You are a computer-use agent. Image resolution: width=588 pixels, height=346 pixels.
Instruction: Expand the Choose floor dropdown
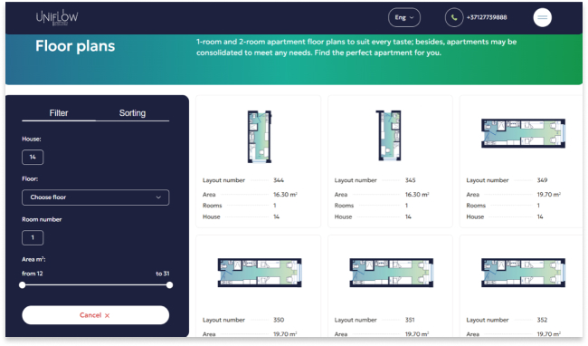(95, 197)
